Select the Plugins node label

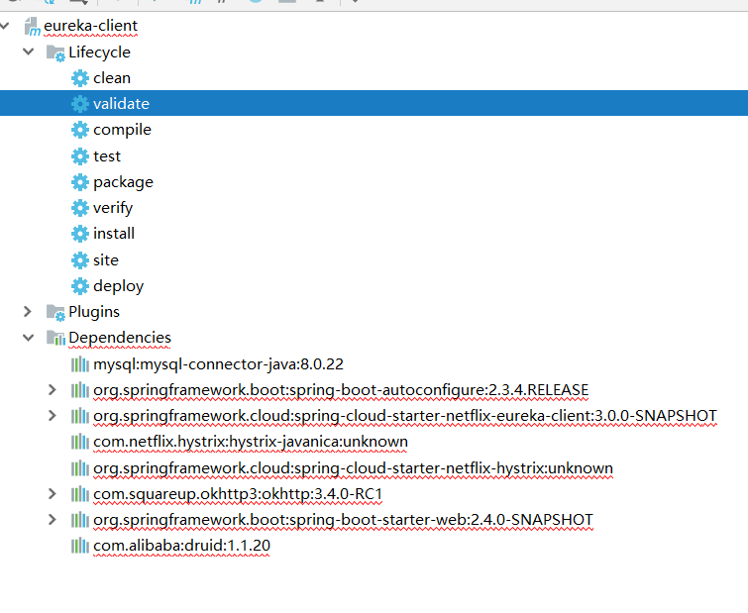(94, 312)
